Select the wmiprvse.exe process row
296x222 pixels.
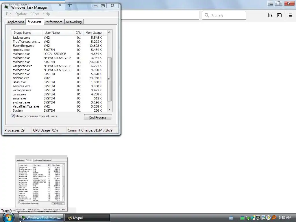(59, 66)
